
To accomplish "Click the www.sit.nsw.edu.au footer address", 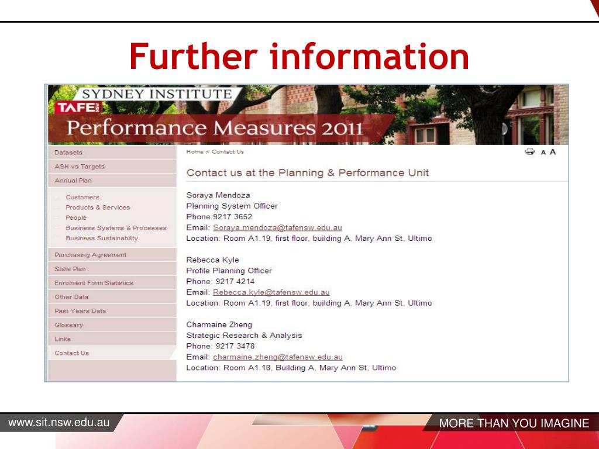I will [59, 423].
